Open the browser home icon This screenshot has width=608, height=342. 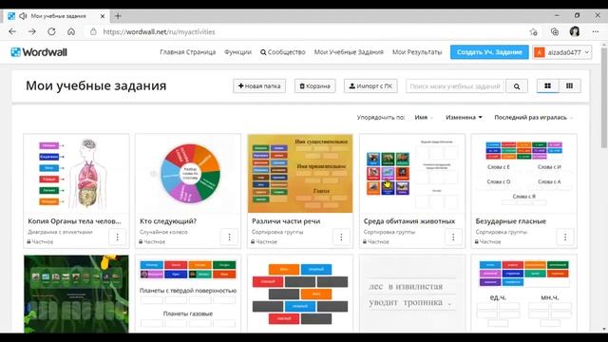[x=71, y=31]
